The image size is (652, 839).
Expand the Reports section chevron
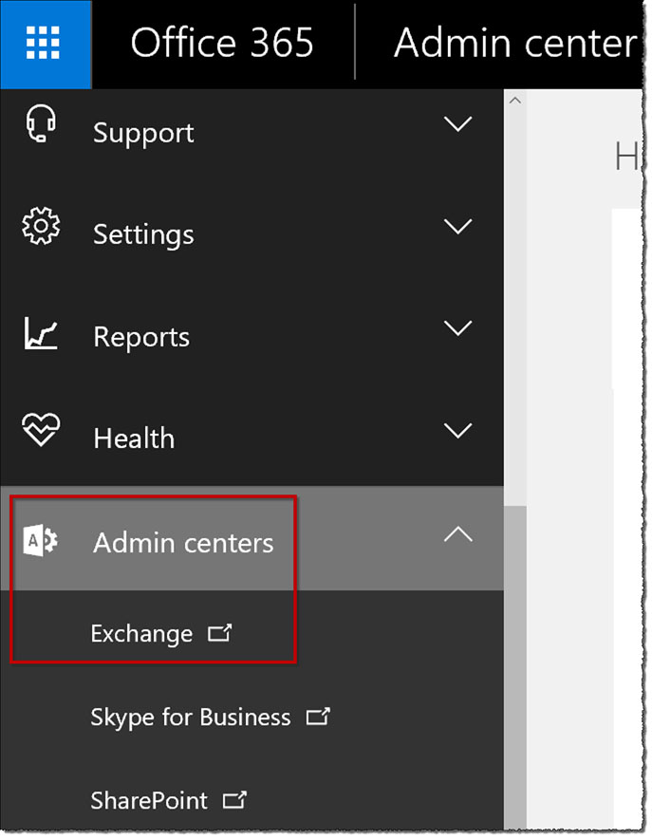[x=457, y=329]
